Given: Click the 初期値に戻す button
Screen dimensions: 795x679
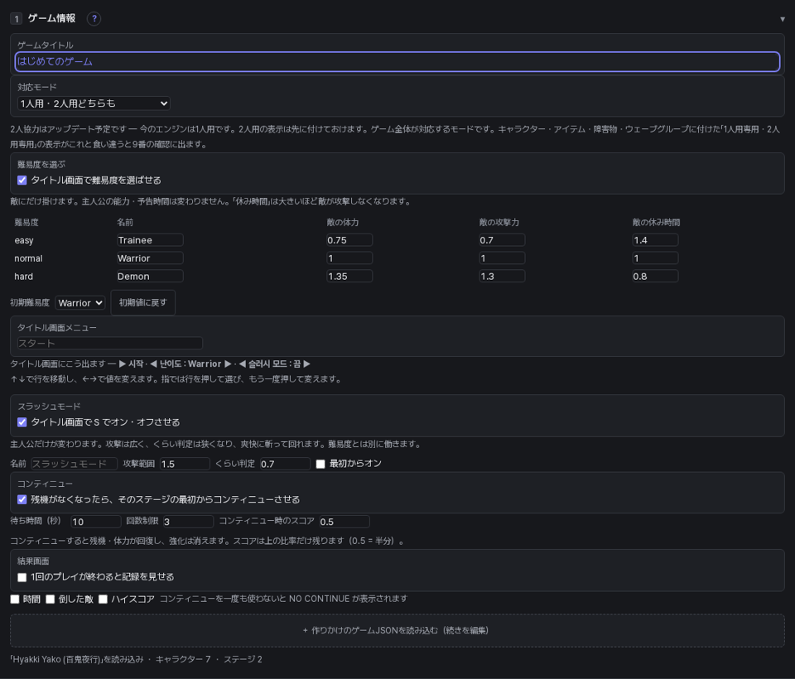Looking at the screenshot, I should click(x=143, y=303).
